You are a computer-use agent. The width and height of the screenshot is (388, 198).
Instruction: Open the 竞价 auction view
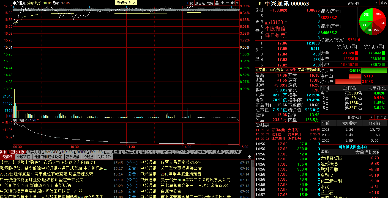(210, 3)
